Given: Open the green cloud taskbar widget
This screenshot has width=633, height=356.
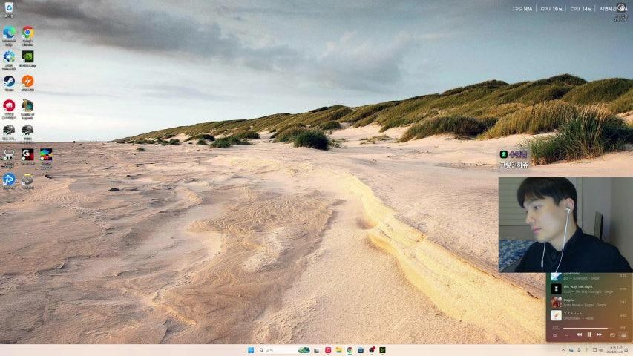Looking at the screenshot, I should (x=304, y=350).
